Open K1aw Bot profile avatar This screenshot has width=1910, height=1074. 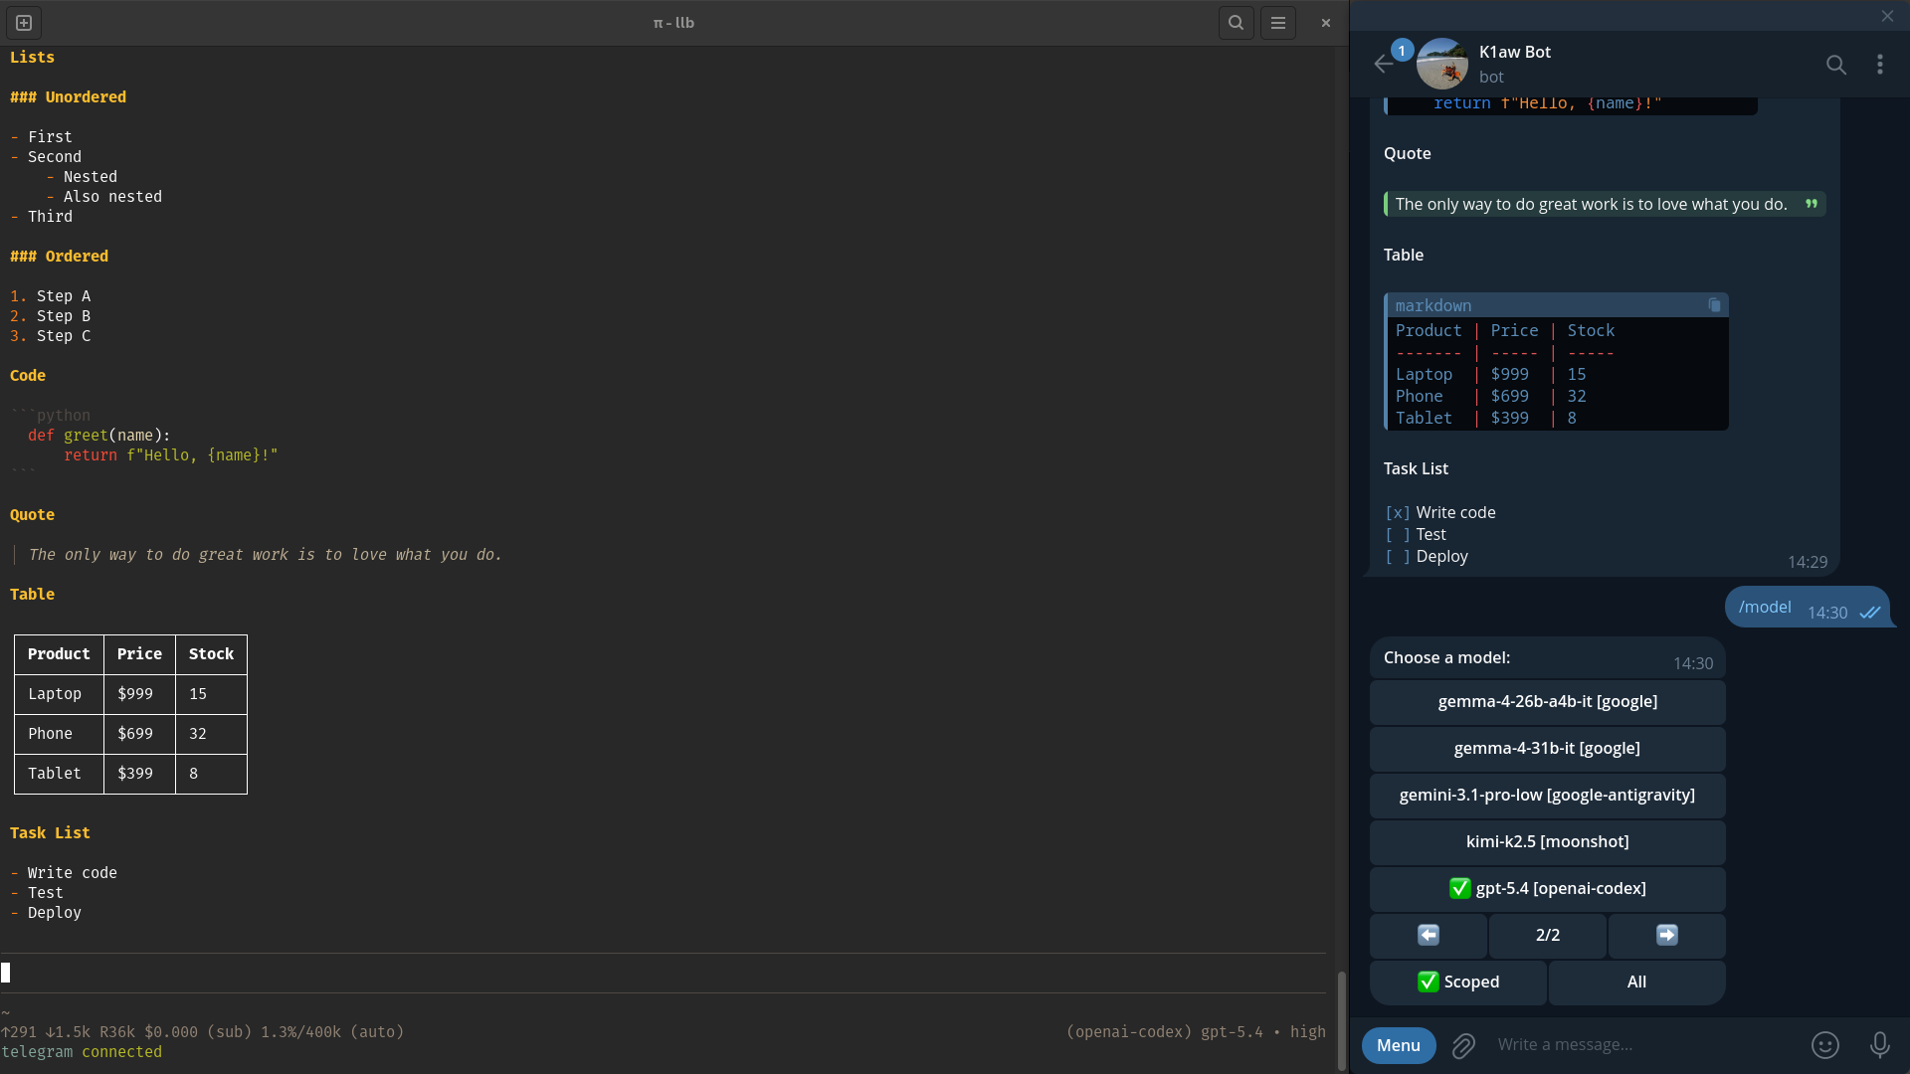tap(1441, 64)
